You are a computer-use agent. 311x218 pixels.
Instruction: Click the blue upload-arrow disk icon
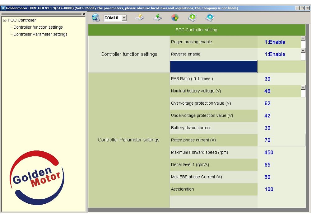[x=210, y=18]
